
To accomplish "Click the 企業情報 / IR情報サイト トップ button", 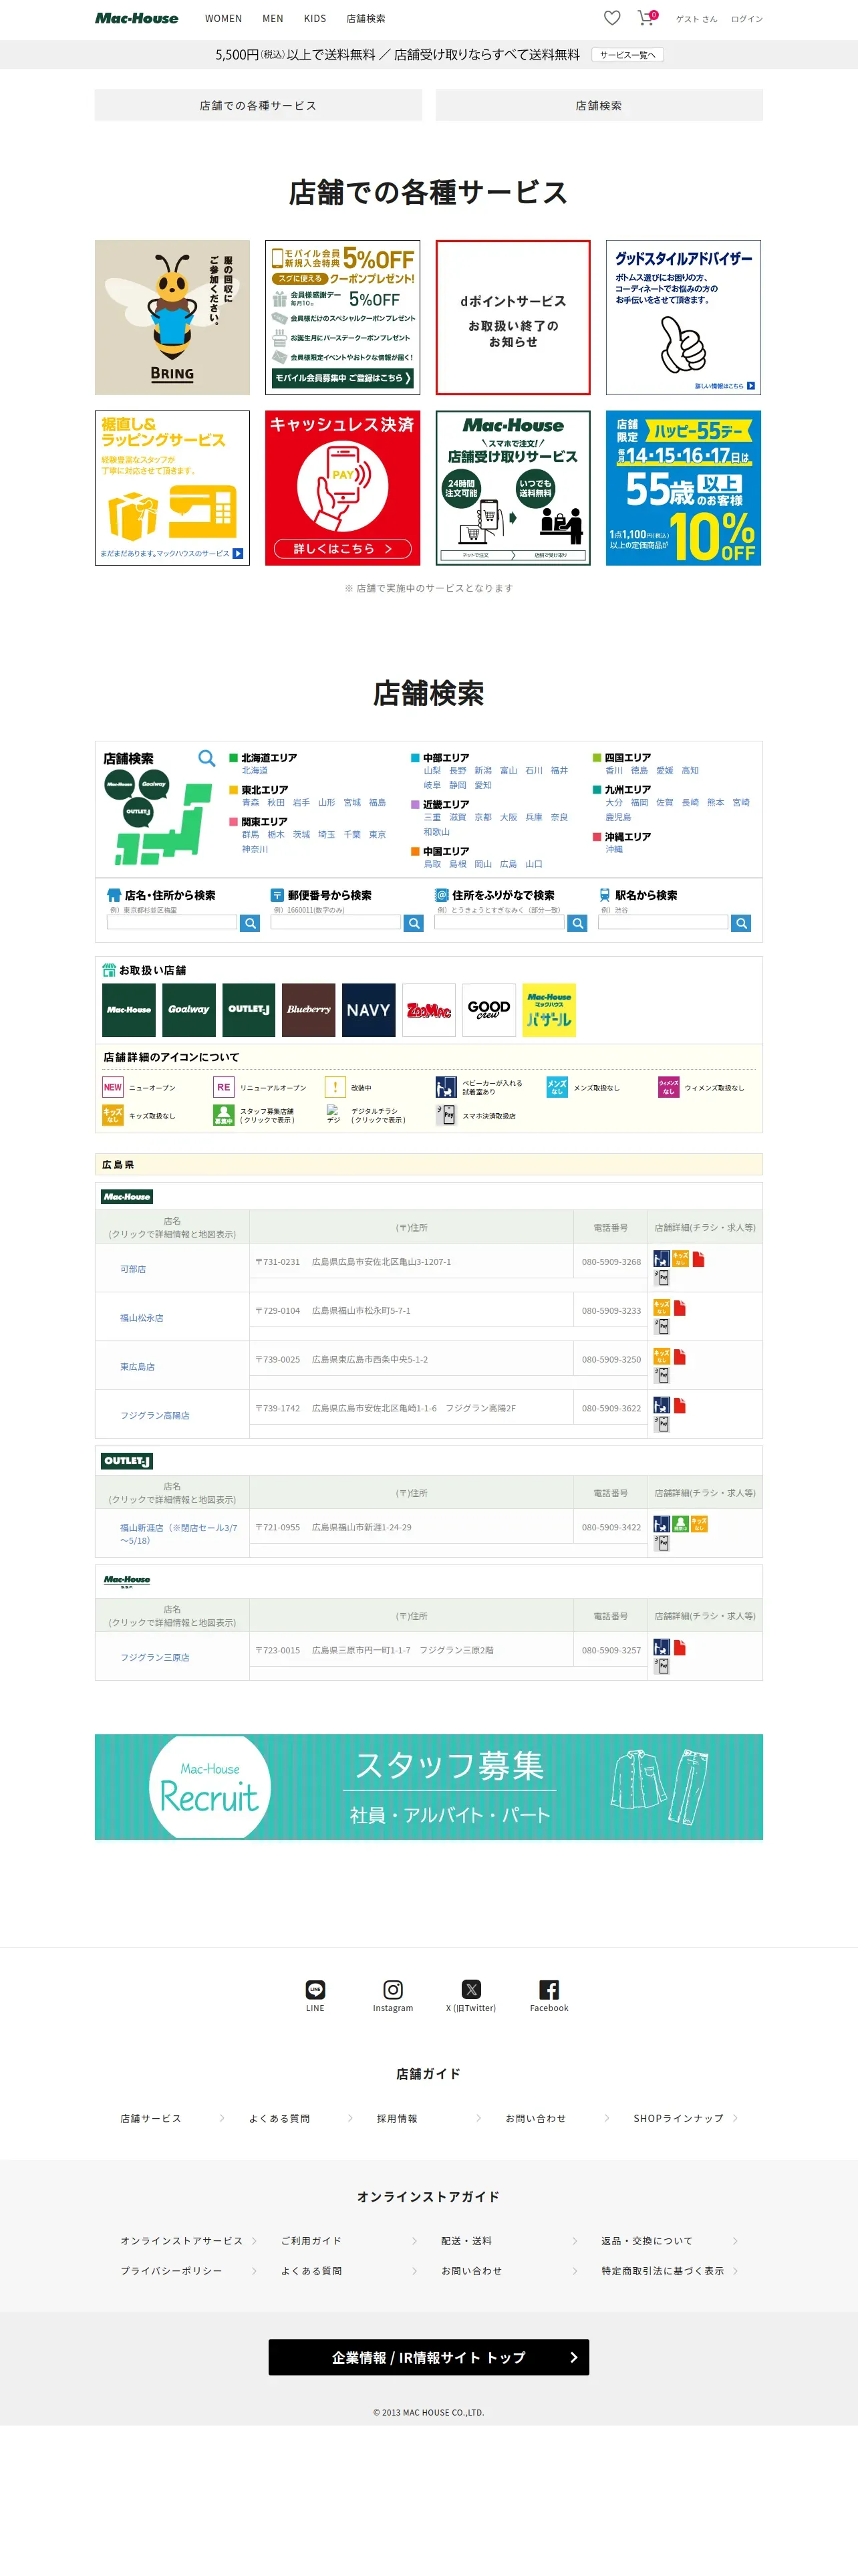I will coord(429,2357).
